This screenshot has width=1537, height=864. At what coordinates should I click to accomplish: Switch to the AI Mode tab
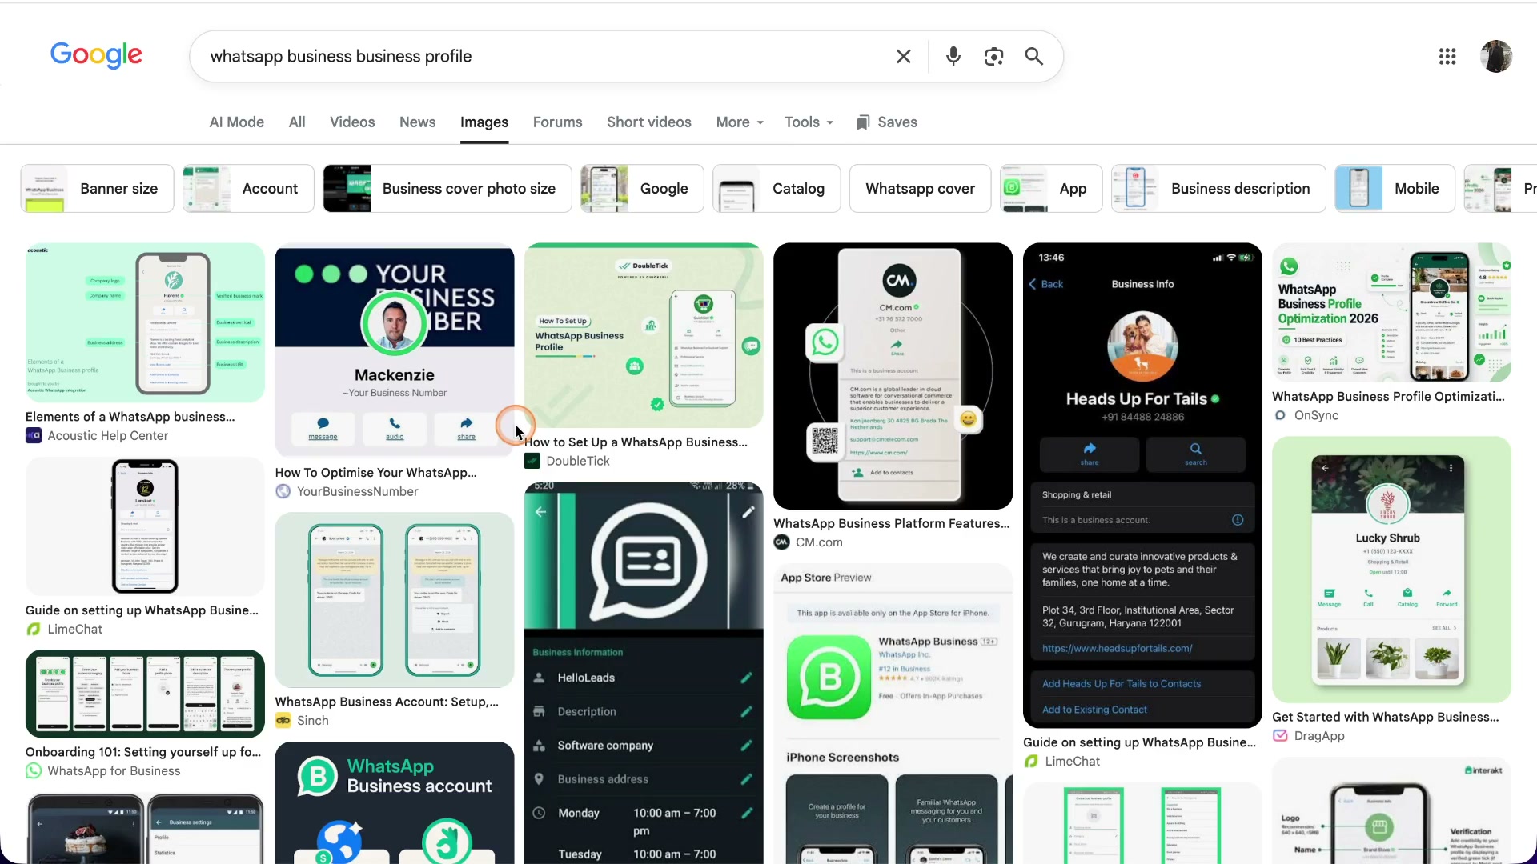[236, 122]
